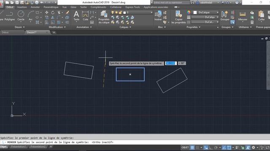The height and width of the screenshot is (151, 270).
Task: Toggle polar tracking in status bar
Action: click(216, 147)
